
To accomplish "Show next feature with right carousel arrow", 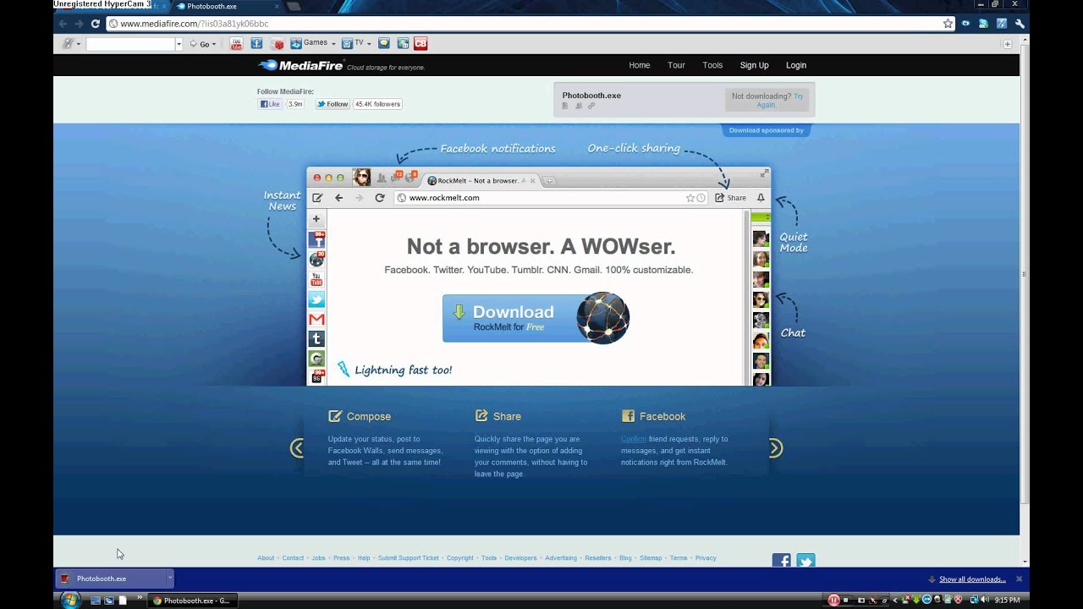I will (x=776, y=448).
